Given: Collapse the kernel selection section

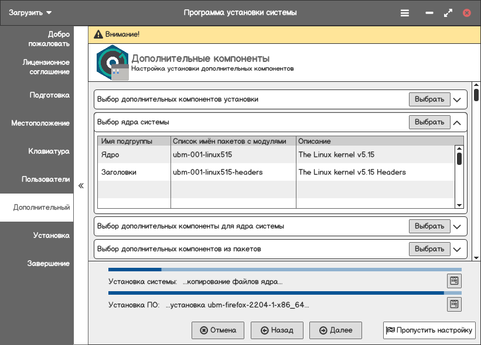Looking at the screenshot, I should click(457, 123).
